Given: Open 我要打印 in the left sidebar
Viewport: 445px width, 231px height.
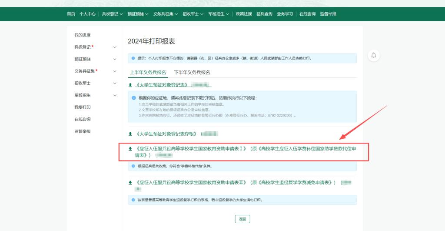Looking at the screenshot, I should click(x=83, y=107).
